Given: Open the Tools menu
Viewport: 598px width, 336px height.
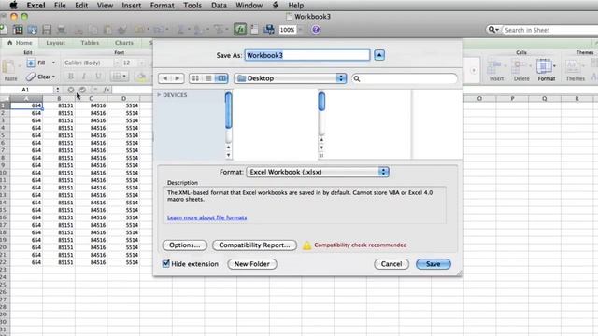Looking at the screenshot, I should click(192, 6).
